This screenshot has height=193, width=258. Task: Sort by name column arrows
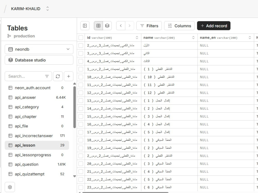point(193,38)
